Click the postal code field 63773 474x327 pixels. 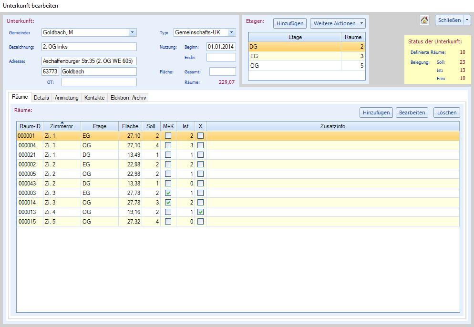tap(50, 72)
